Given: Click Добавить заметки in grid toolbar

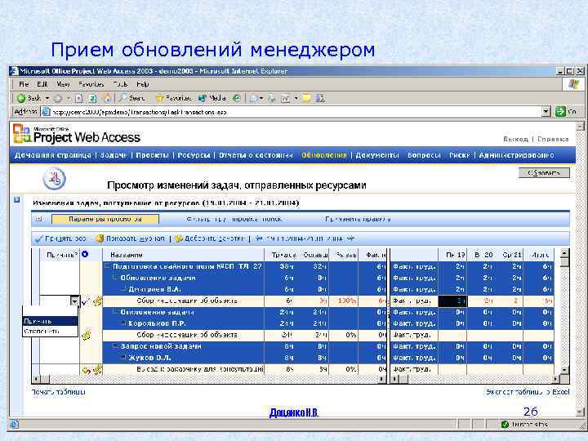Looking at the screenshot, I should point(210,238).
